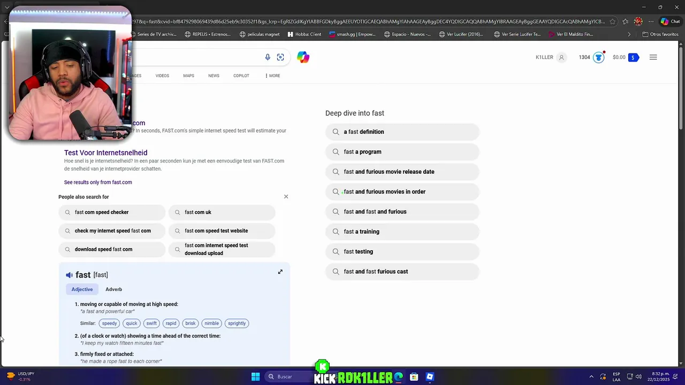
Task: Open visual search camera icon
Action: pyautogui.click(x=280, y=57)
